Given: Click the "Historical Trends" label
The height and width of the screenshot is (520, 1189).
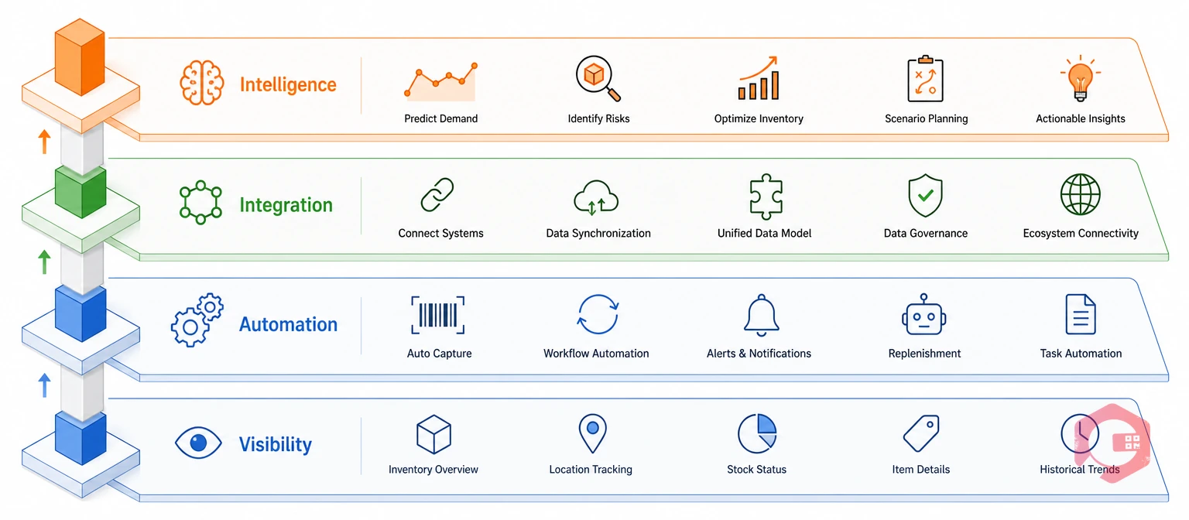Looking at the screenshot, I should coord(1080,469).
